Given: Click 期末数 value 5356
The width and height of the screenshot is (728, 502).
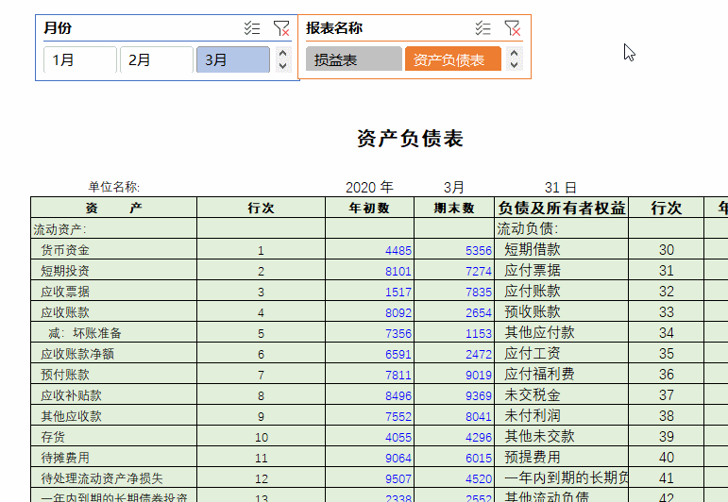Looking at the screenshot, I should 454,250.
